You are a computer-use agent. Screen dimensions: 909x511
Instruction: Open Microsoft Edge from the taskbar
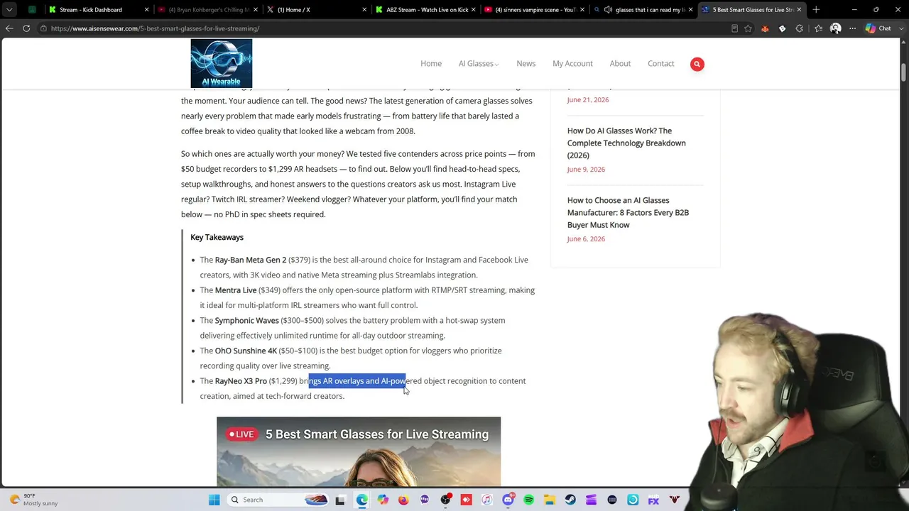click(362, 500)
